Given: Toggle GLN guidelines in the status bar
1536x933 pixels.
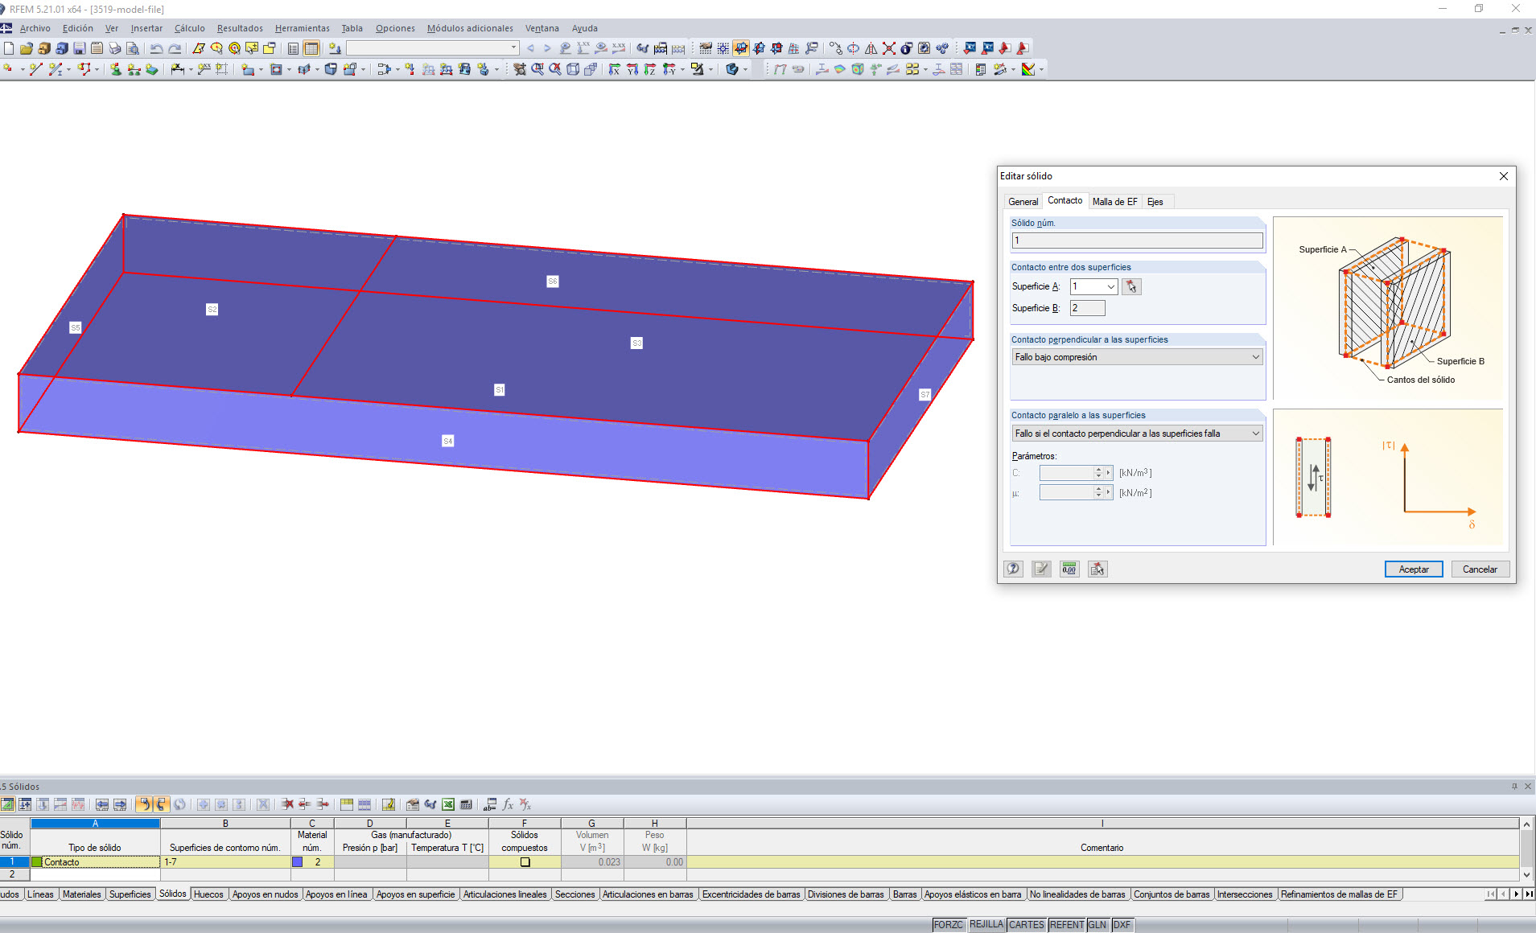Looking at the screenshot, I should point(1097,925).
